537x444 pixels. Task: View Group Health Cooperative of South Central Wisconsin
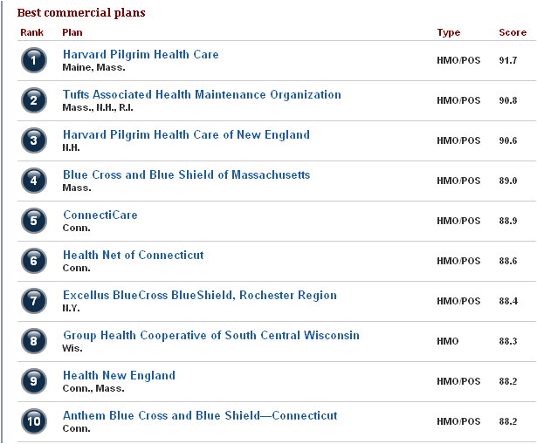click(210, 335)
